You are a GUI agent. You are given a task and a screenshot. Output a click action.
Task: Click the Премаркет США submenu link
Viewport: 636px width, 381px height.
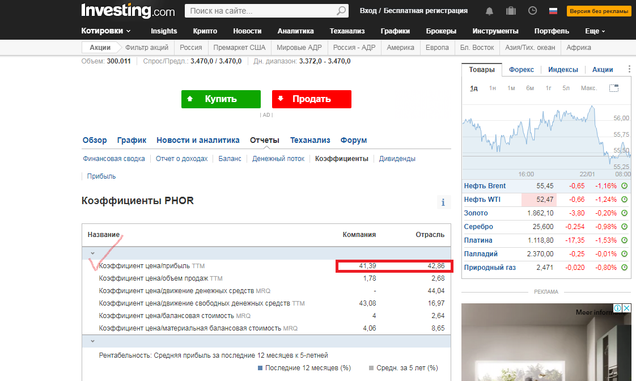239,48
